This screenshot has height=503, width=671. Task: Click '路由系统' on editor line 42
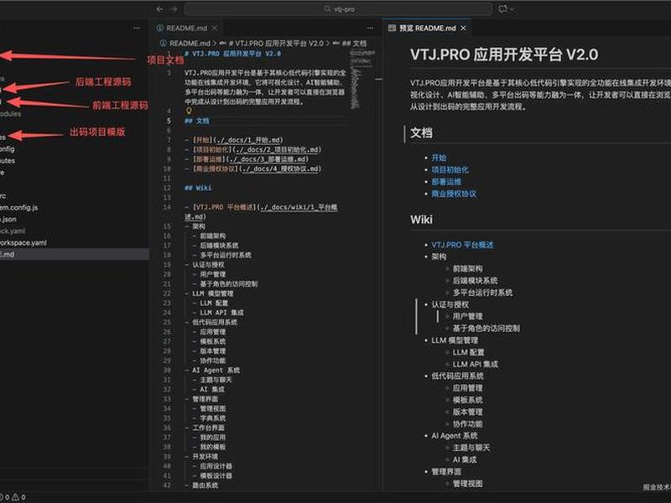tap(205, 485)
